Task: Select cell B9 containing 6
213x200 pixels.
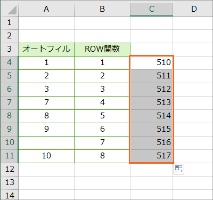Action: click(x=102, y=130)
